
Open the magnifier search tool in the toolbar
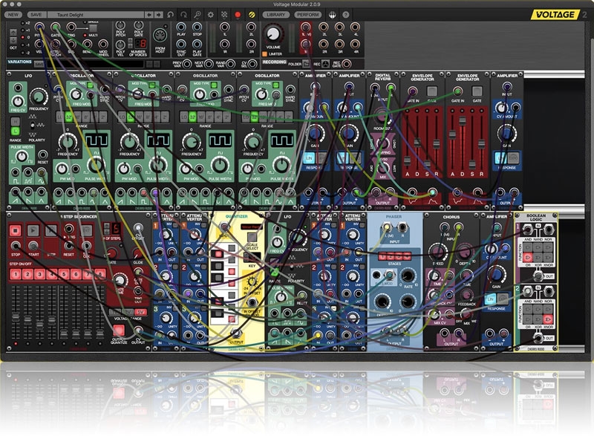pyautogui.click(x=198, y=15)
